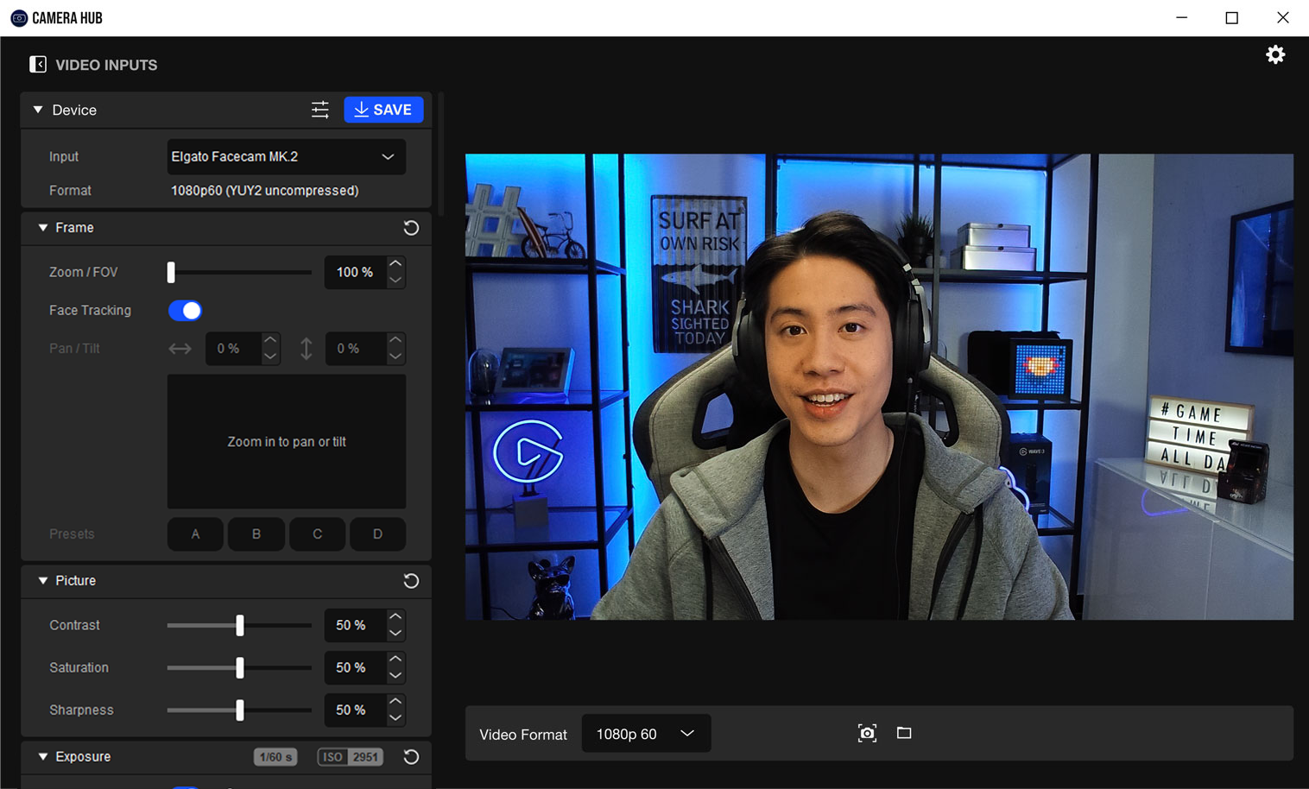Click the sidebar vertical scrollbar
This screenshot has width=1309, height=789.
click(440, 155)
